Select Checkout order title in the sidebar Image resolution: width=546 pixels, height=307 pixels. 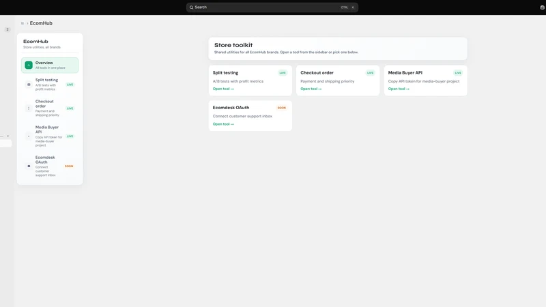(44, 104)
